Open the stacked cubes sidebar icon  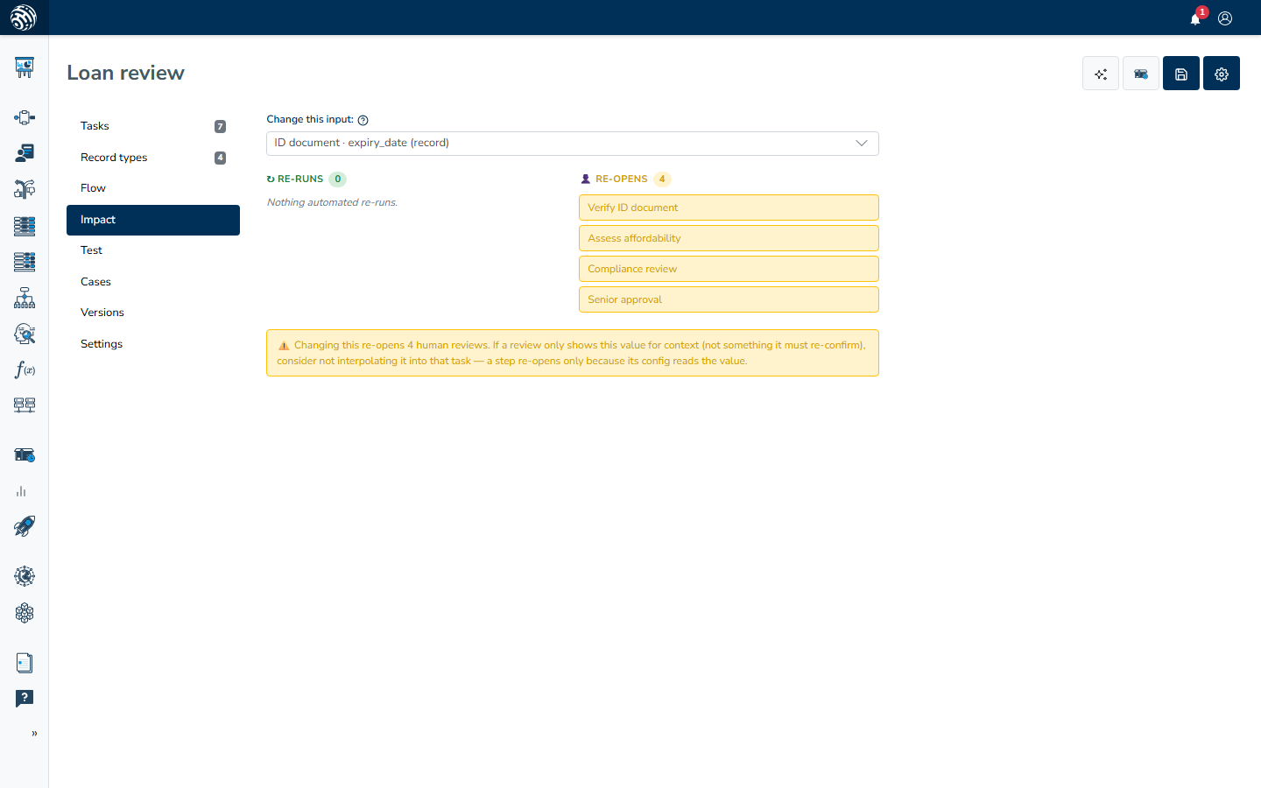[25, 613]
